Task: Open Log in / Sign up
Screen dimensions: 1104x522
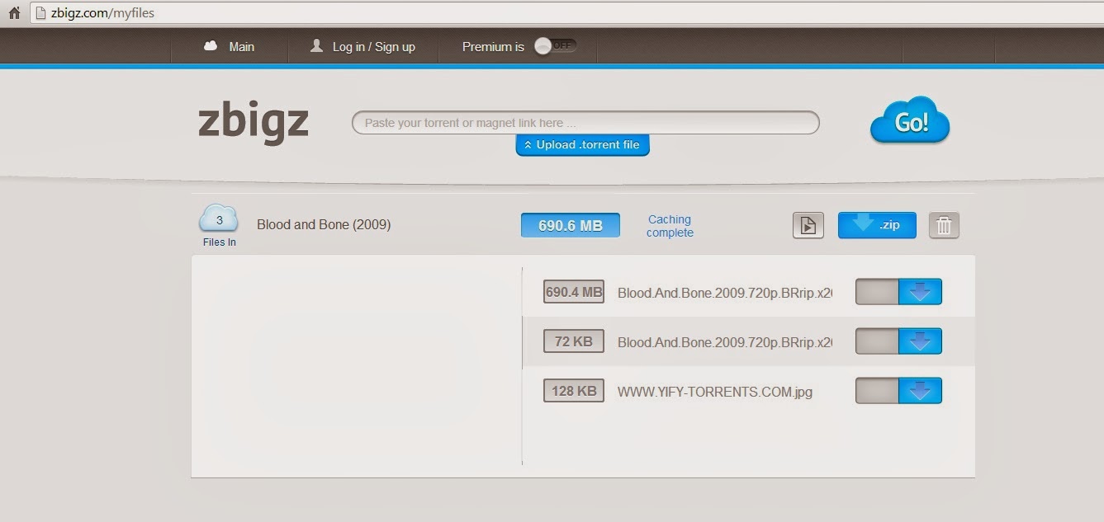Action: [x=373, y=47]
